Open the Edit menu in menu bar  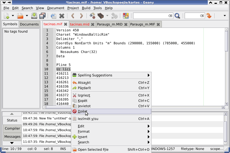coord(15,8)
